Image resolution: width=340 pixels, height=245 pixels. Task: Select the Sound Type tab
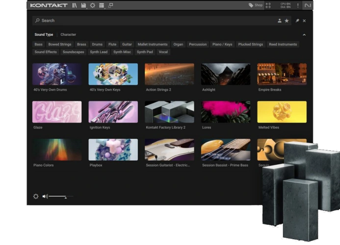44,35
